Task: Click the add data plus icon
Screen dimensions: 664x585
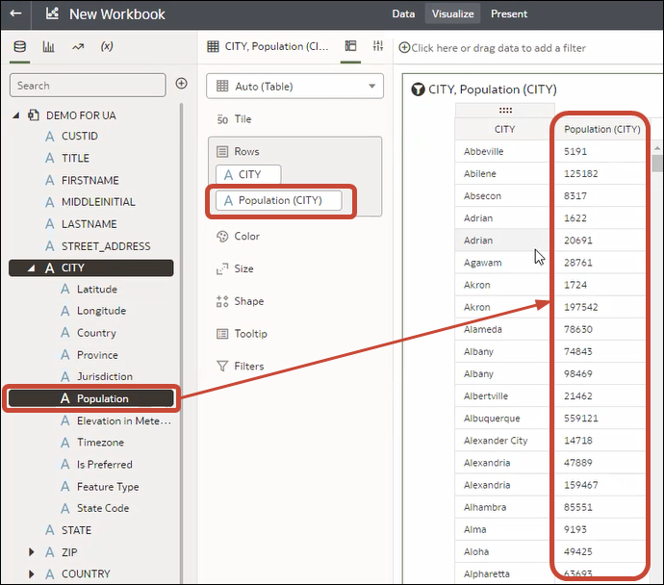Action: pyautogui.click(x=181, y=84)
